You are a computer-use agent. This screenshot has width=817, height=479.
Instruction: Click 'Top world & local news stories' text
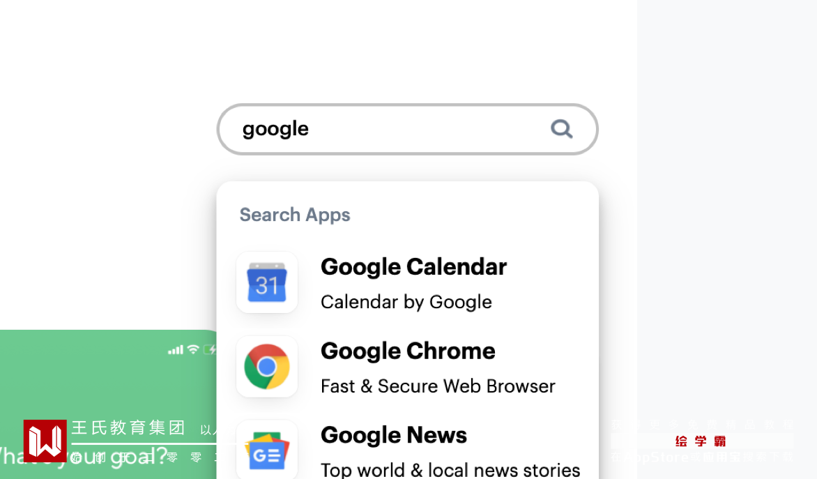[450, 470]
